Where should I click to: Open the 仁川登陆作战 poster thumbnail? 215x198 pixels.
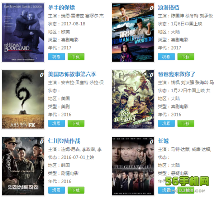coord(23,166)
